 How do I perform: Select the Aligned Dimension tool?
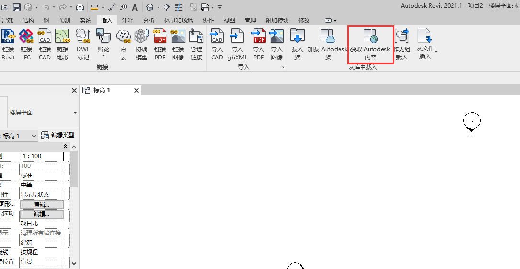click(x=112, y=7)
